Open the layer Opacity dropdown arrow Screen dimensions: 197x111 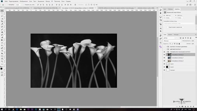click(x=196, y=41)
